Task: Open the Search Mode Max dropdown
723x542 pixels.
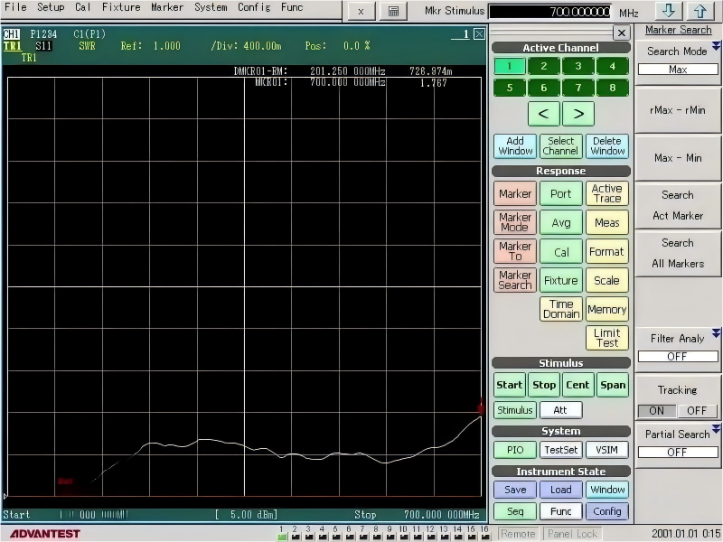Action: coord(678,69)
